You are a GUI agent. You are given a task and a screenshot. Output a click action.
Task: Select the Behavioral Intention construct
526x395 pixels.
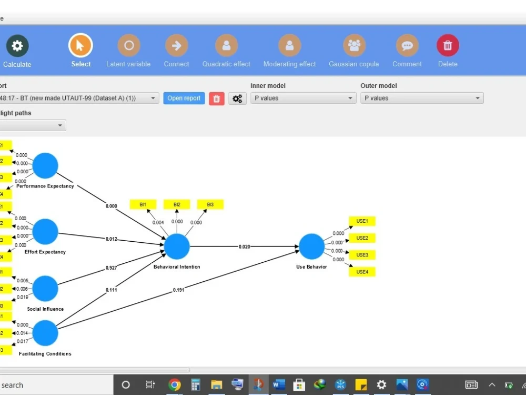[177, 246]
